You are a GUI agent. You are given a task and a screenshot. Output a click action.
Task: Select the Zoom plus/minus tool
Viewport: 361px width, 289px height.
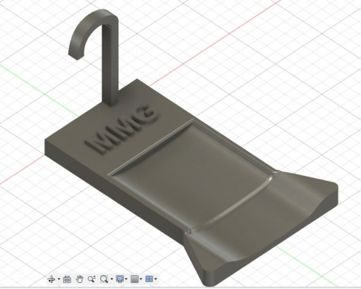point(91,279)
